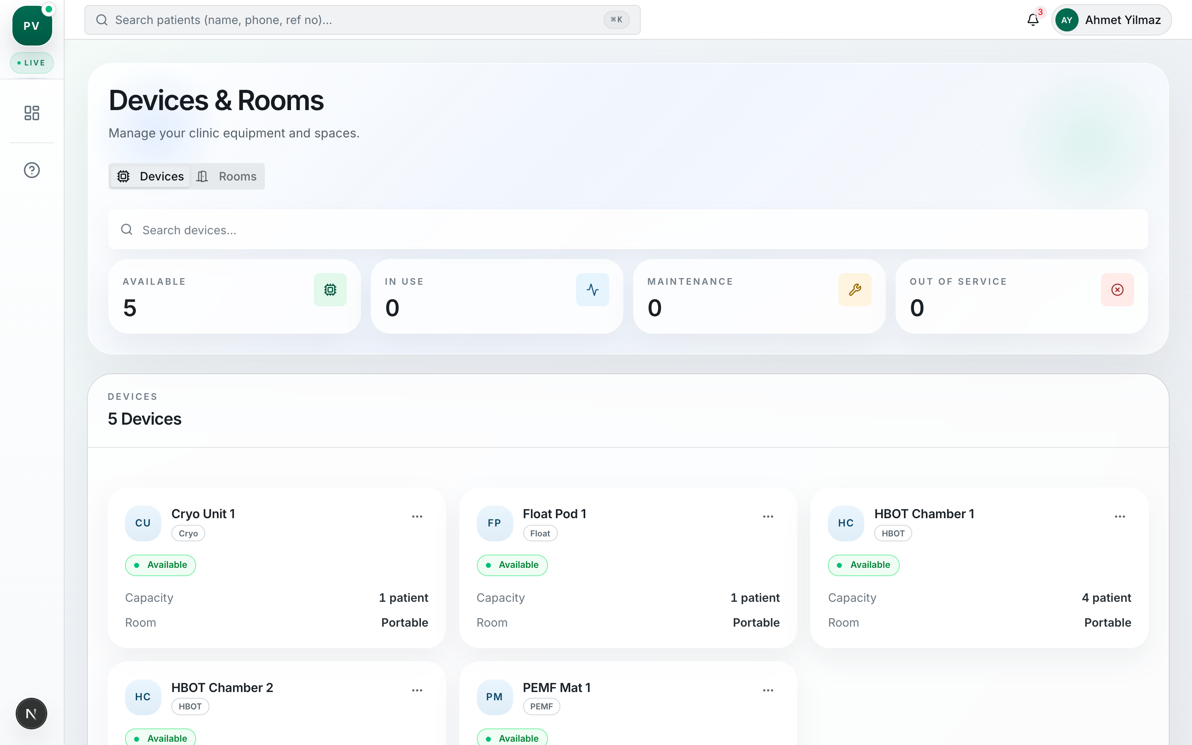Click the green chip icon in Available card
Viewport: 1192px width, 745px height.
pyautogui.click(x=330, y=290)
